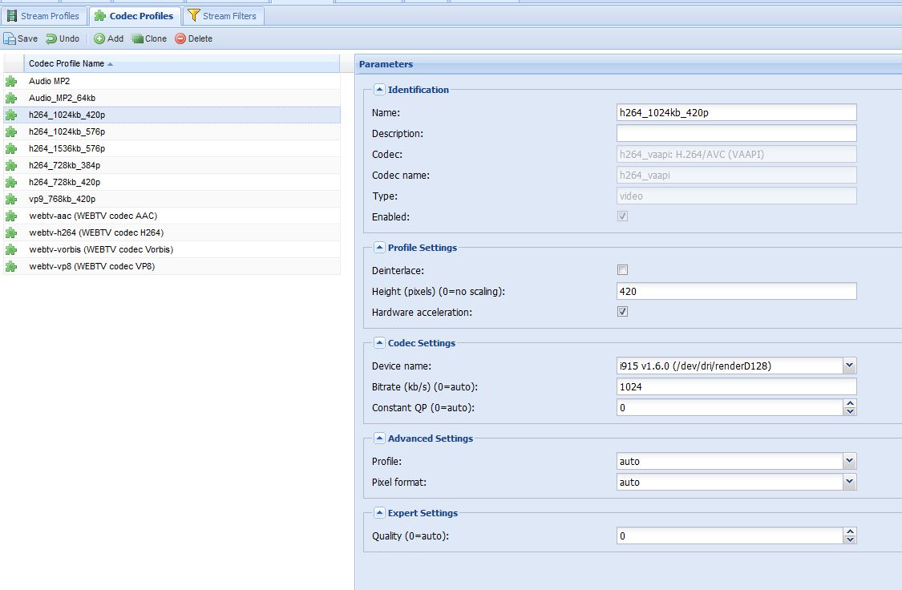Screen dimensions: 902x590
Task: Select webtv-aac (WEBTV codec AAC) row
Action: click(x=172, y=216)
